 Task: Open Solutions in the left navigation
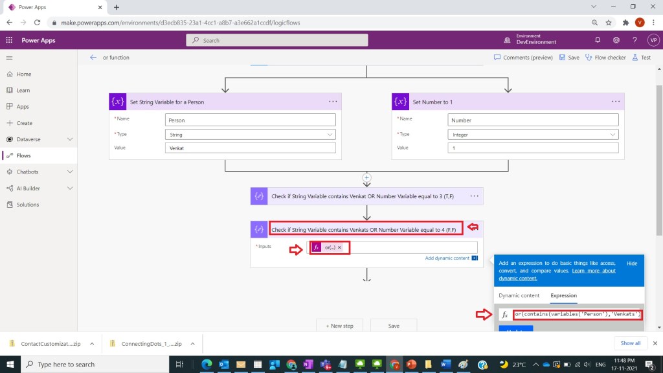pyautogui.click(x=28, y=205)
